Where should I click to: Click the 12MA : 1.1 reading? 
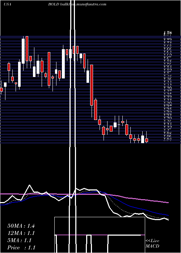click(x=21, y=233)
